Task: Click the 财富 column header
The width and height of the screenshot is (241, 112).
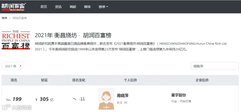Action: (x=44, y=80)
